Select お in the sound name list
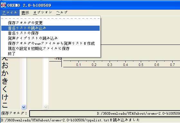Screen dimensions: 180x123 pos(5,65)
